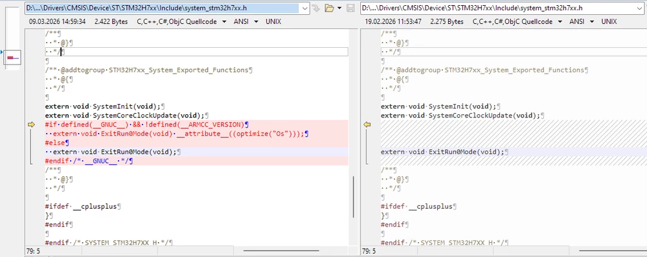This screenshot has width=647, height=257.
Task: Click the yellow copy-to-right arrow in left gutter
Action: tap(31, 124)
